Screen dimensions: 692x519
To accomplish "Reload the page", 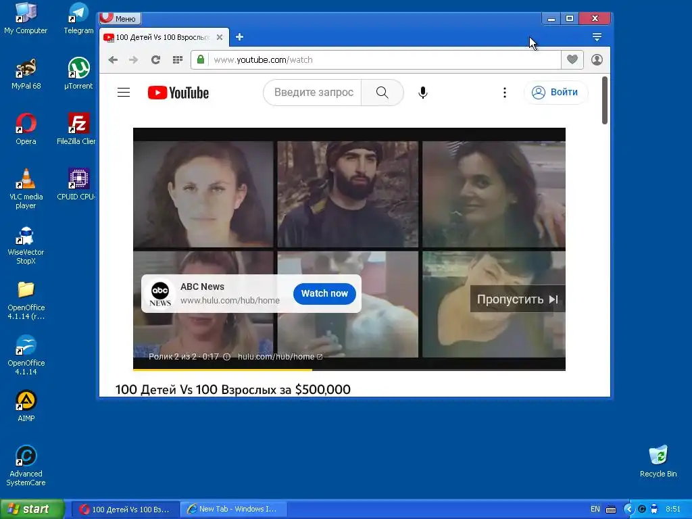I will click(155, 59).
